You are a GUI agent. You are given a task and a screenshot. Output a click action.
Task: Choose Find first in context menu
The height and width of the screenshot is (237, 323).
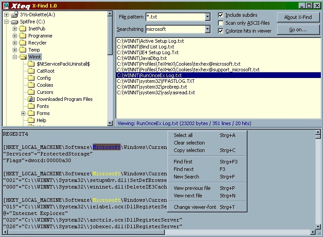[x=207, y=162]
